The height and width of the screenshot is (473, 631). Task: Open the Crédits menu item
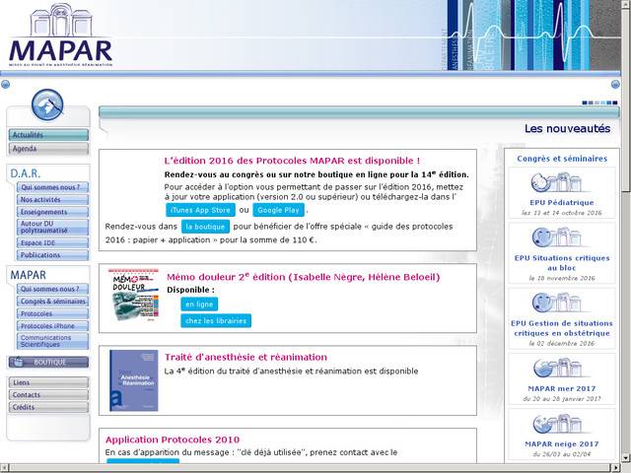48,407
